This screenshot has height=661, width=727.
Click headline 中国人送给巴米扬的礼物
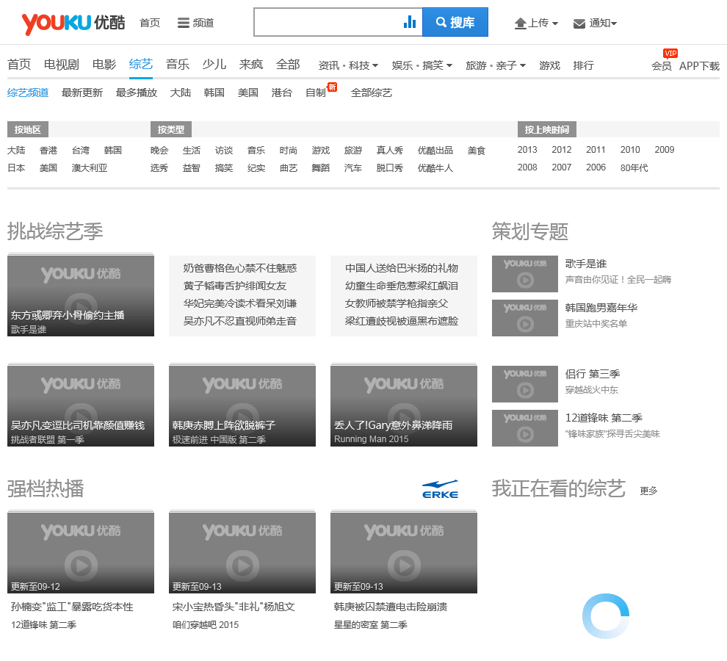click(402, 268)
